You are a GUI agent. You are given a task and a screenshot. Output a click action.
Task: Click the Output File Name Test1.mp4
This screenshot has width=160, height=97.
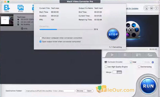pos(98,8)
